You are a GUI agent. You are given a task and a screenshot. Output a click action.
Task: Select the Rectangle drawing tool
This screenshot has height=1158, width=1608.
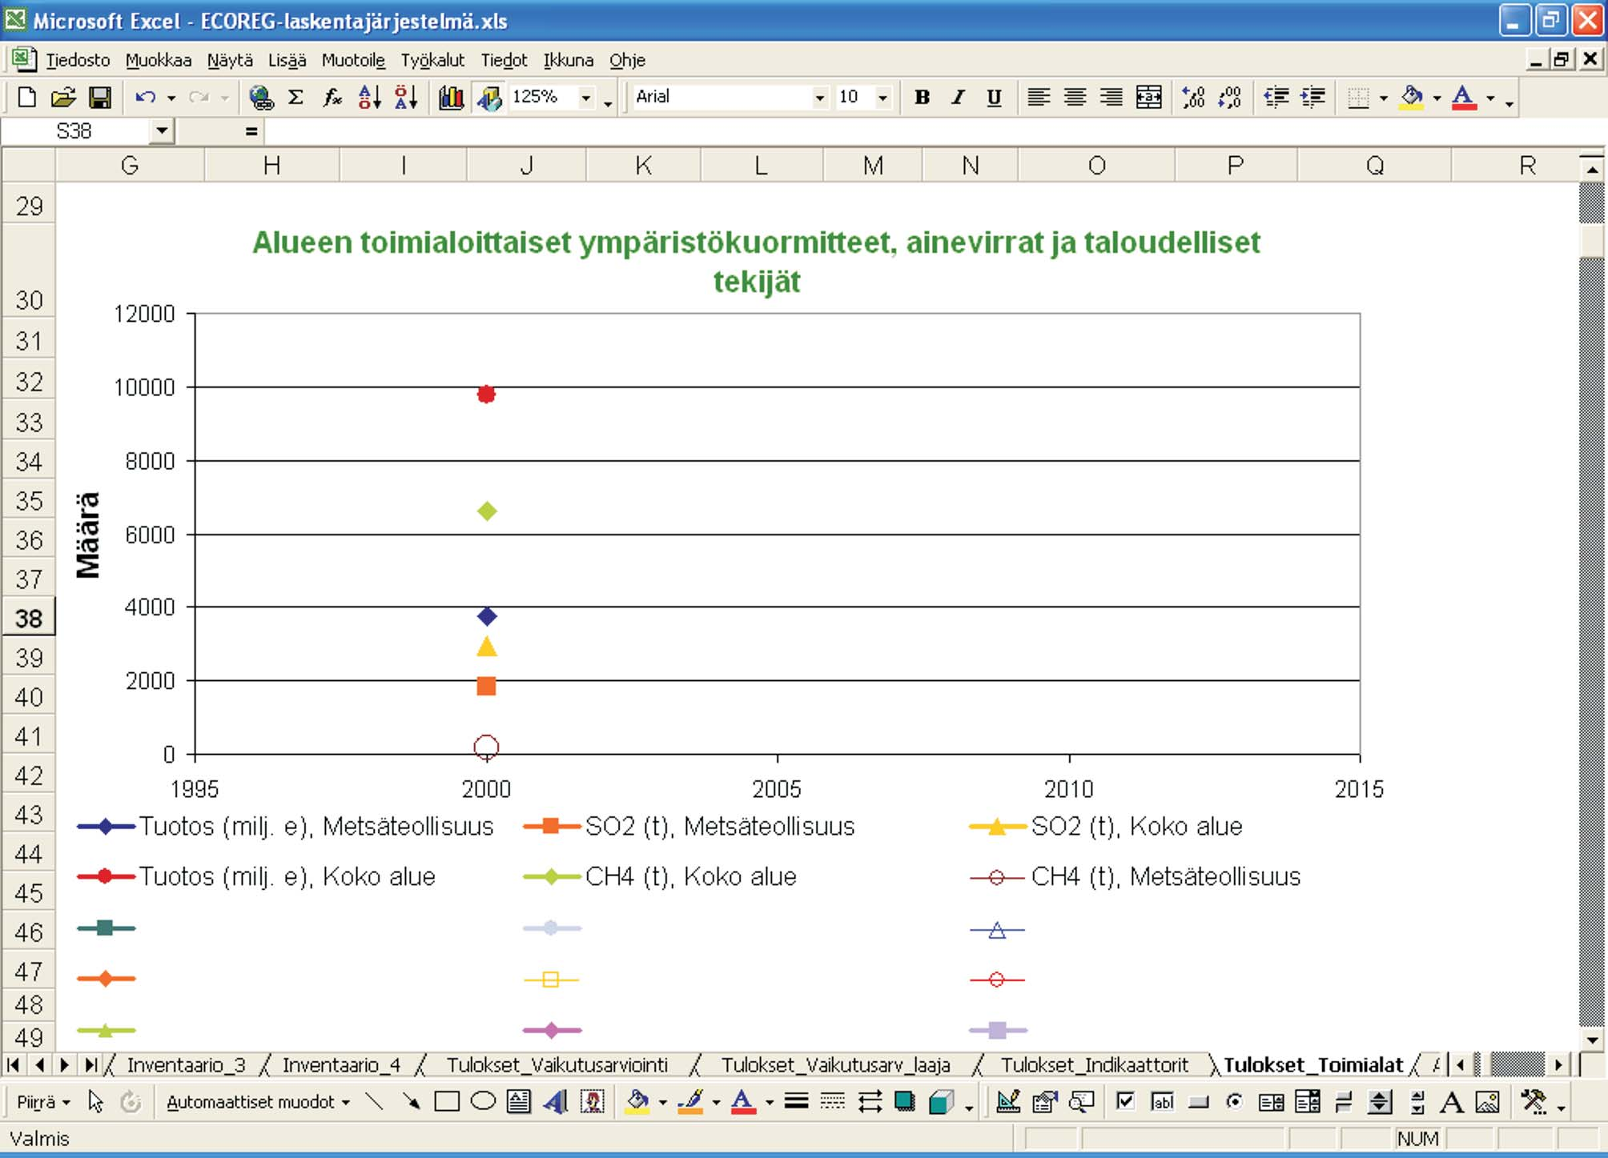click(447, 1102)
